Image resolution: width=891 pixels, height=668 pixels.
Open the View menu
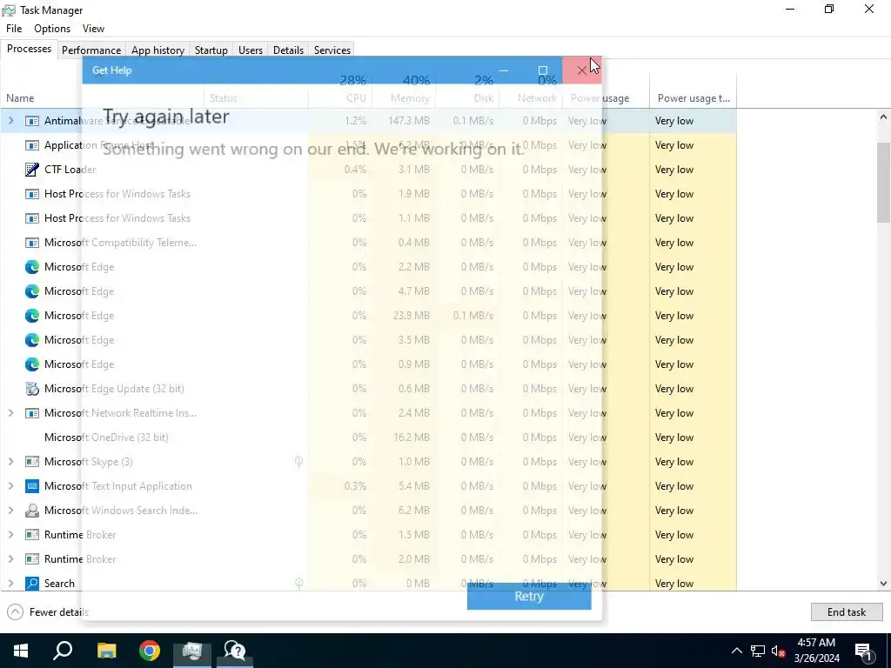click(x=93, y=29)
